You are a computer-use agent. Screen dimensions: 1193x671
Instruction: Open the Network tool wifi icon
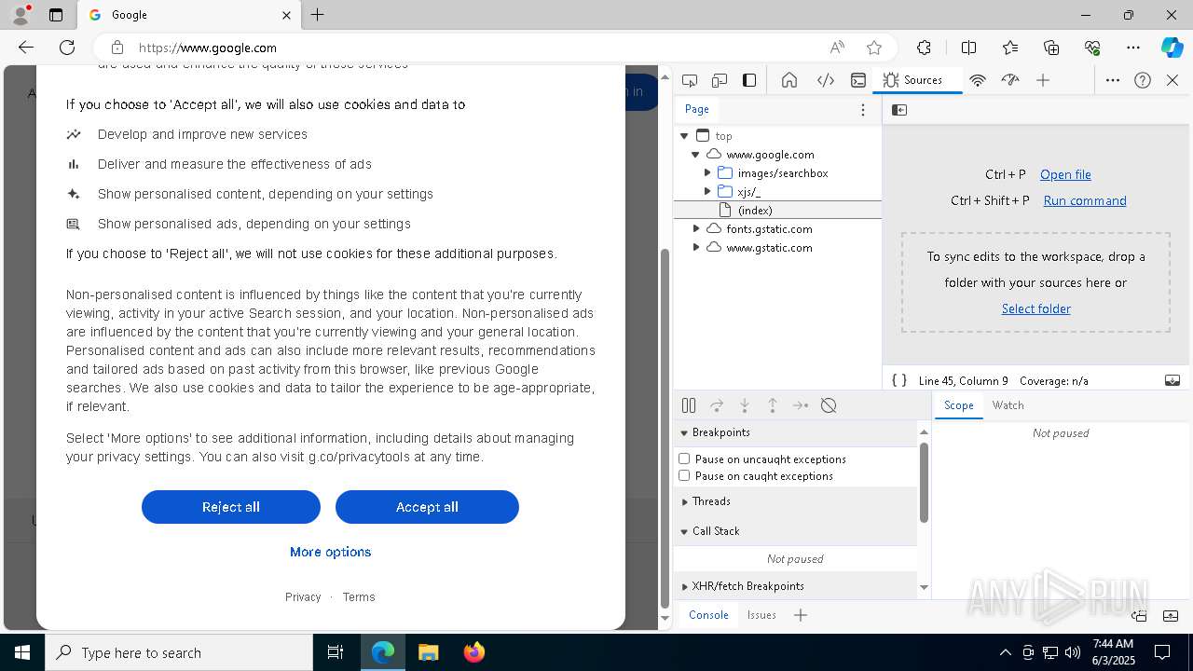978,80
